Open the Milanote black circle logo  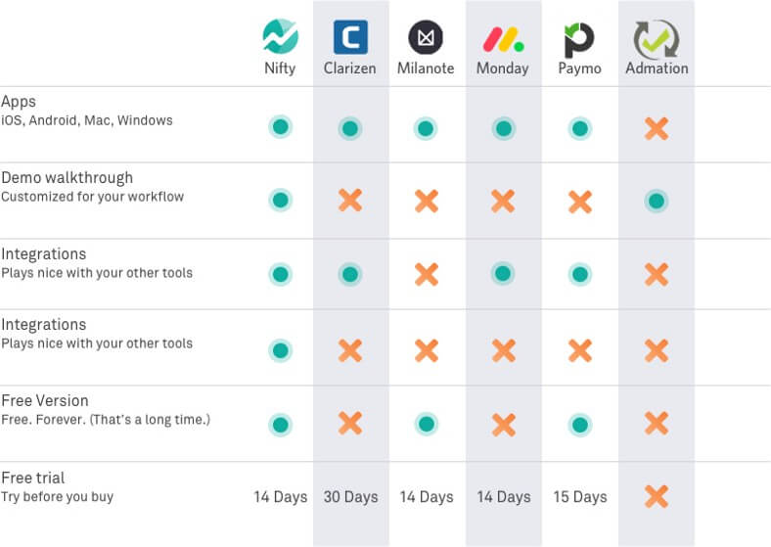click(426, 37)
